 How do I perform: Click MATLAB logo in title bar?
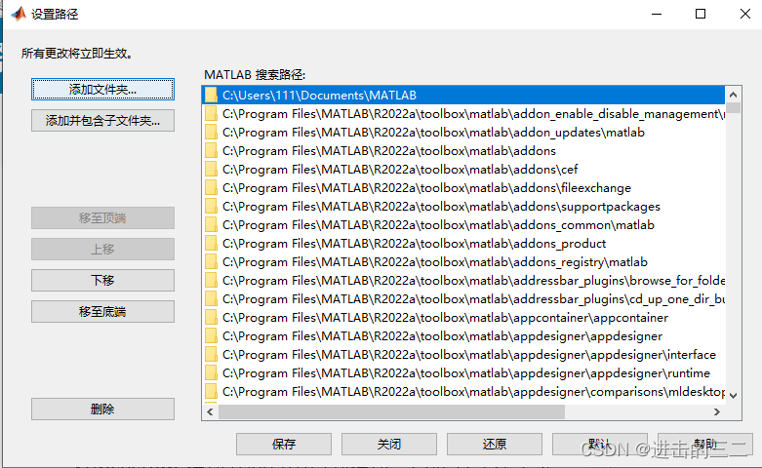[19, 14]
